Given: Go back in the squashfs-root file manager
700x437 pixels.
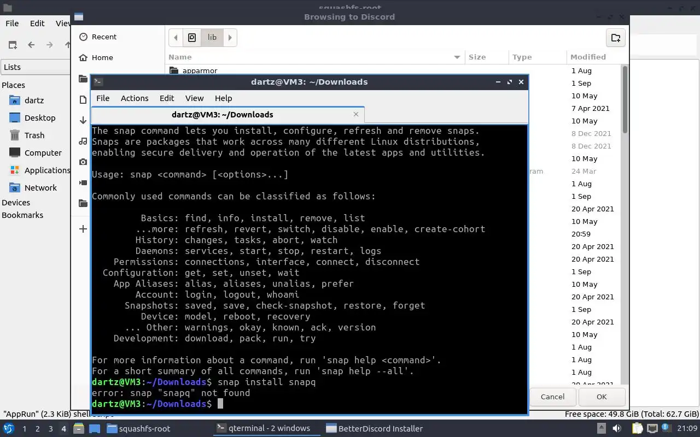Looking at the screenshot, I should tap(31, 45).
